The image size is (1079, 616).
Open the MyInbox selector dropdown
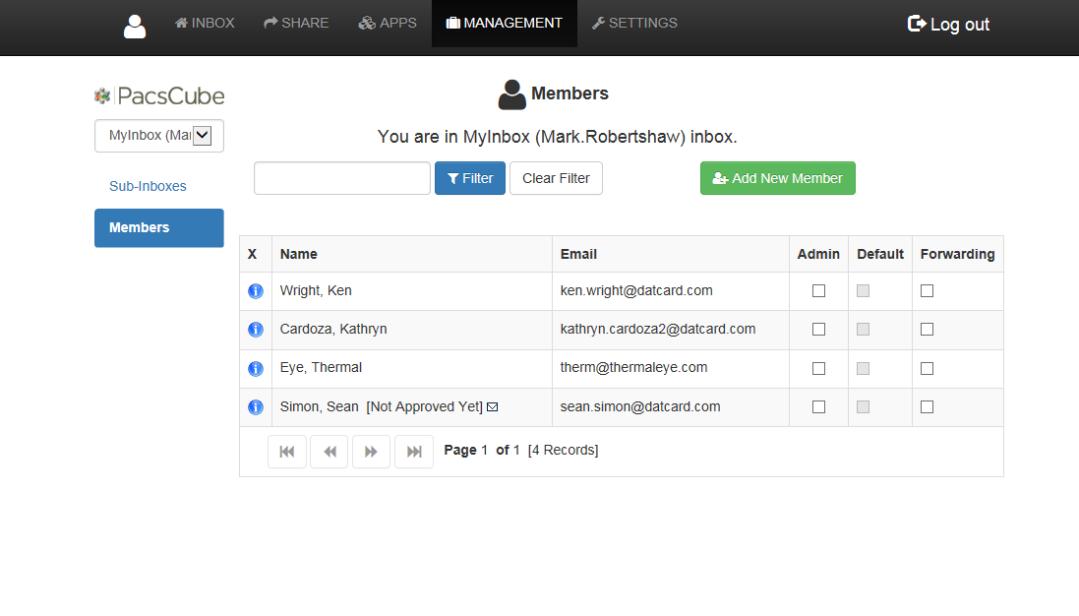159,136
